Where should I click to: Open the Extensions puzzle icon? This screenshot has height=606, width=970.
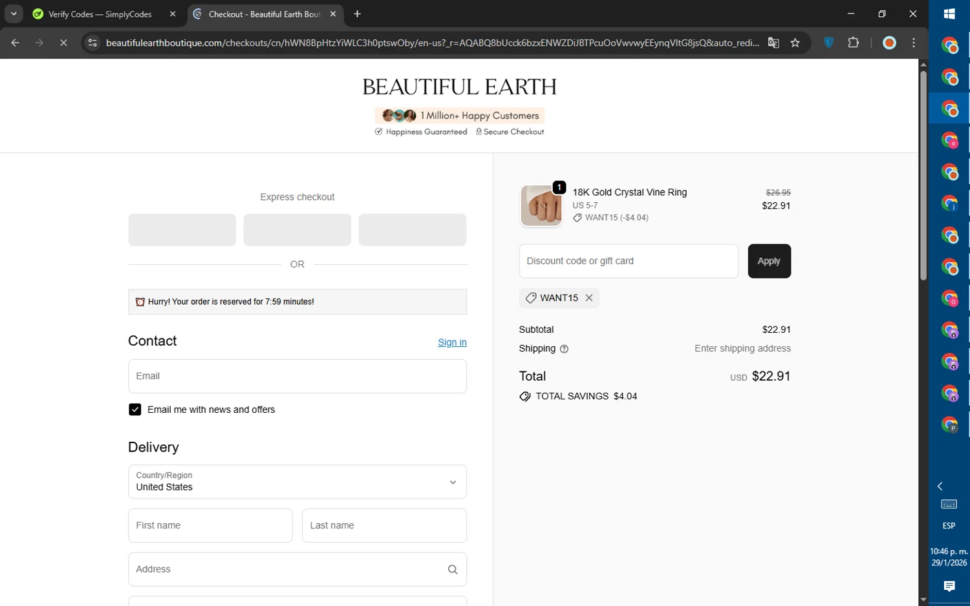(x=854, y=43)
